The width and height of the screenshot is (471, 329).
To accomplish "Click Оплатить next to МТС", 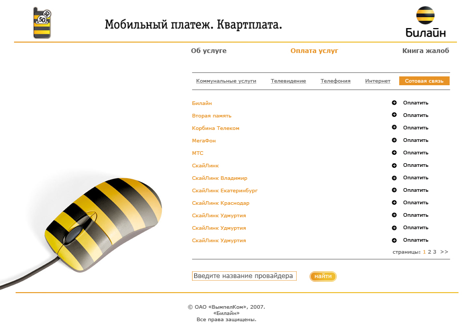I will point(415,152).
